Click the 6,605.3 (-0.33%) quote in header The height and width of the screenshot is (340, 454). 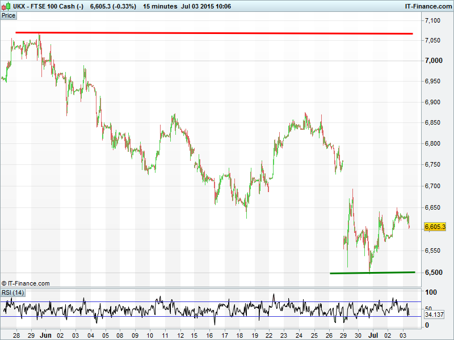pos(111,6)
